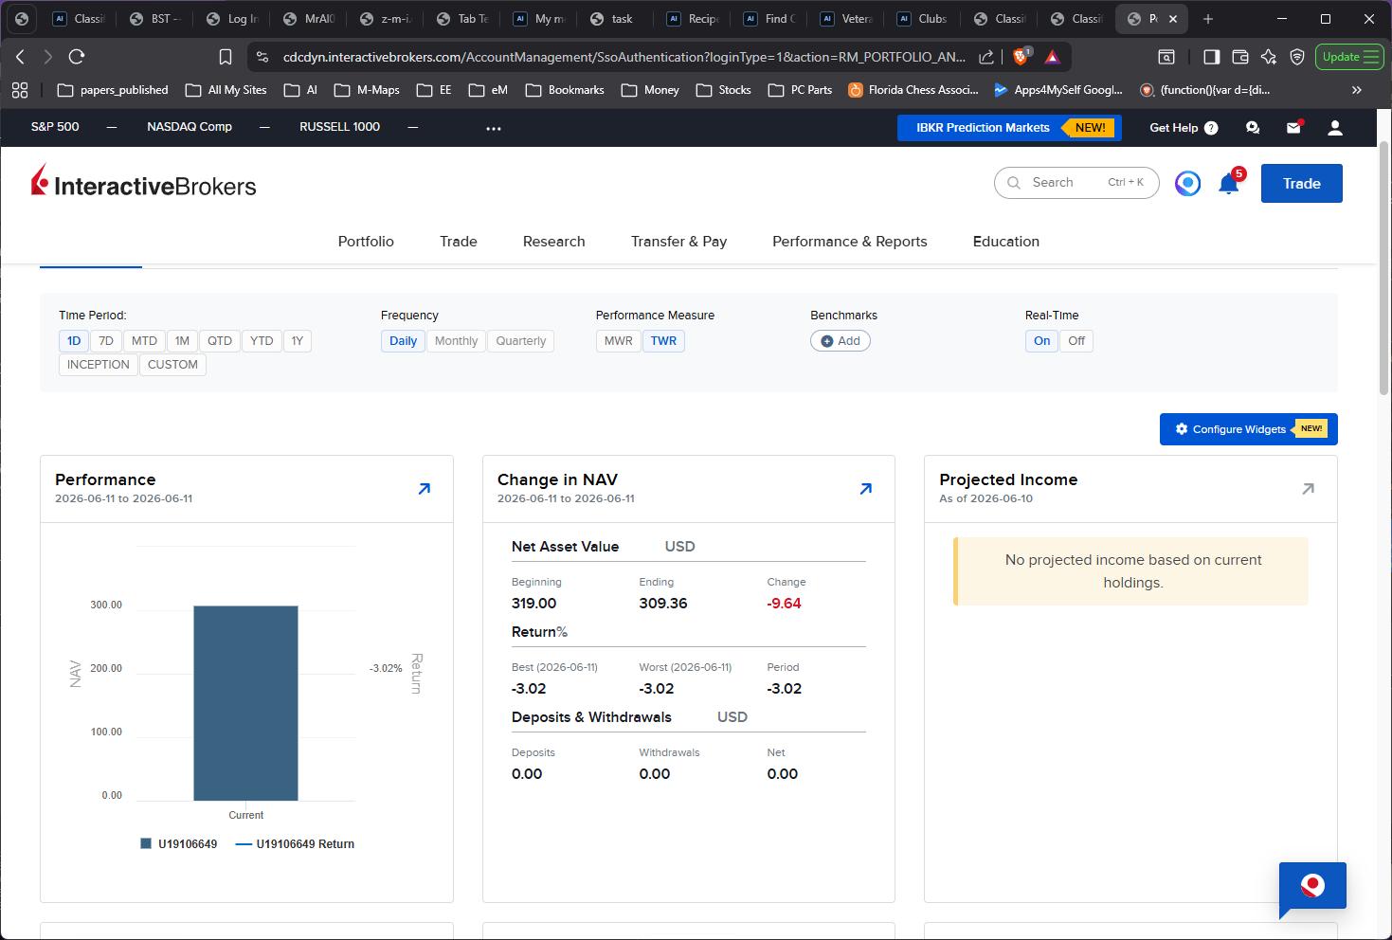The height and width of the screenshot is (940, 1392).
Task: Open site information icon beside the URL
Action: (x=262, y=57)
